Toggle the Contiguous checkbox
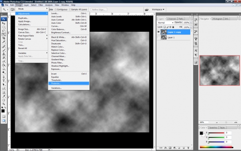The image size is (241, 151). 56,10
